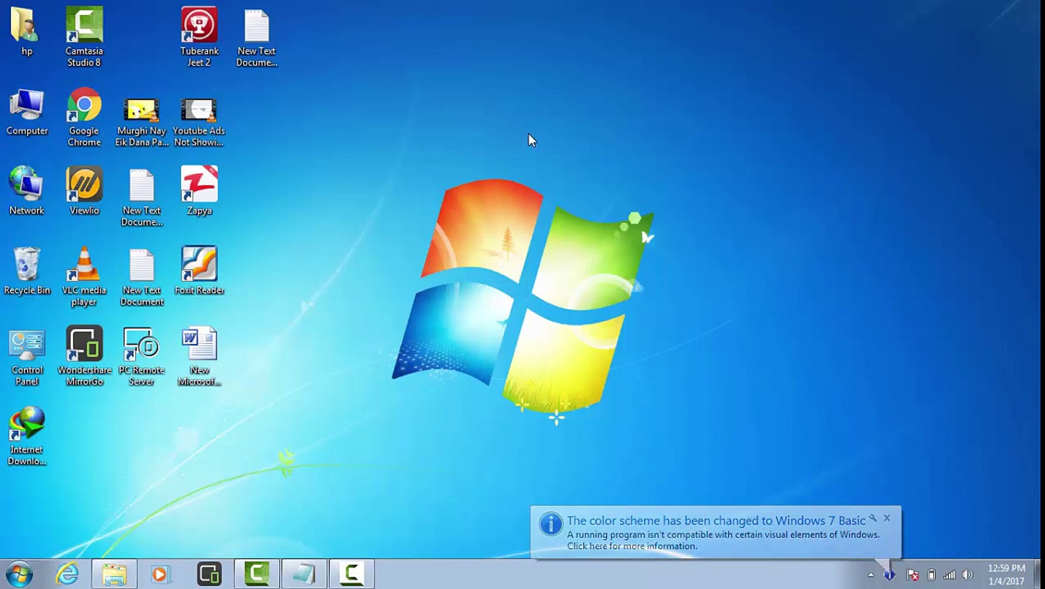Image resolution: width=1045 pixels, height=589 pixels.
Task: Select the PC Remote Server desktop shortcut
Action: tap(141, 356)
